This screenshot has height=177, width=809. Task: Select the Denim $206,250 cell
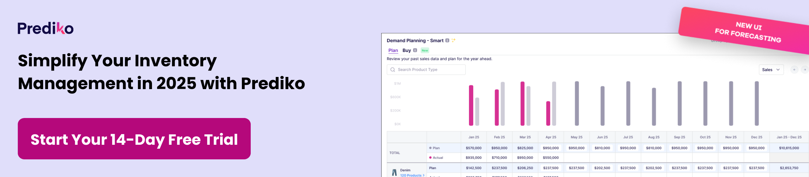525,168
